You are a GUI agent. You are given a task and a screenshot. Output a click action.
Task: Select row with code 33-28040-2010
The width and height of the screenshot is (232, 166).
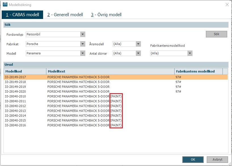point(116,96)
